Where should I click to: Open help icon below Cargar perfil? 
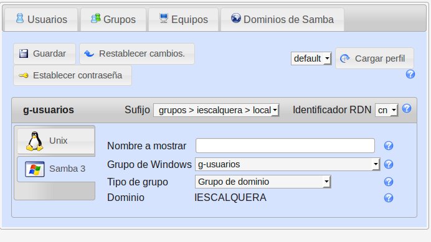point(410,74)
